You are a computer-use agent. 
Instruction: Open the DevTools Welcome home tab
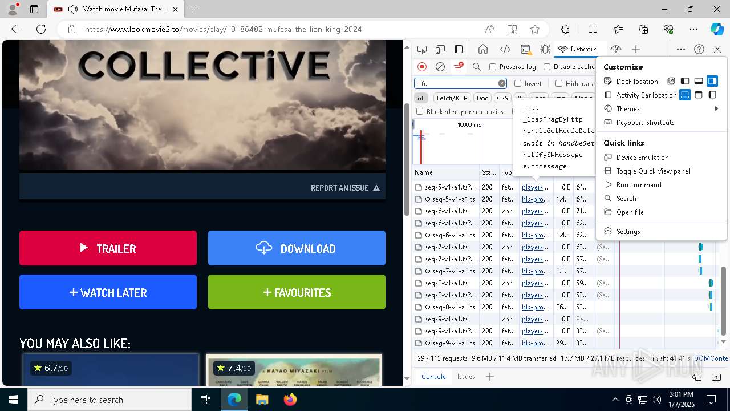click(x=483, y=49)
